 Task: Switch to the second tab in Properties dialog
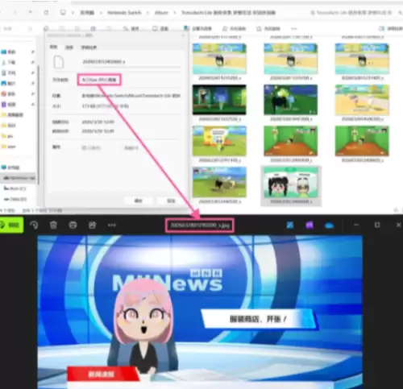[x=69, y=48]
